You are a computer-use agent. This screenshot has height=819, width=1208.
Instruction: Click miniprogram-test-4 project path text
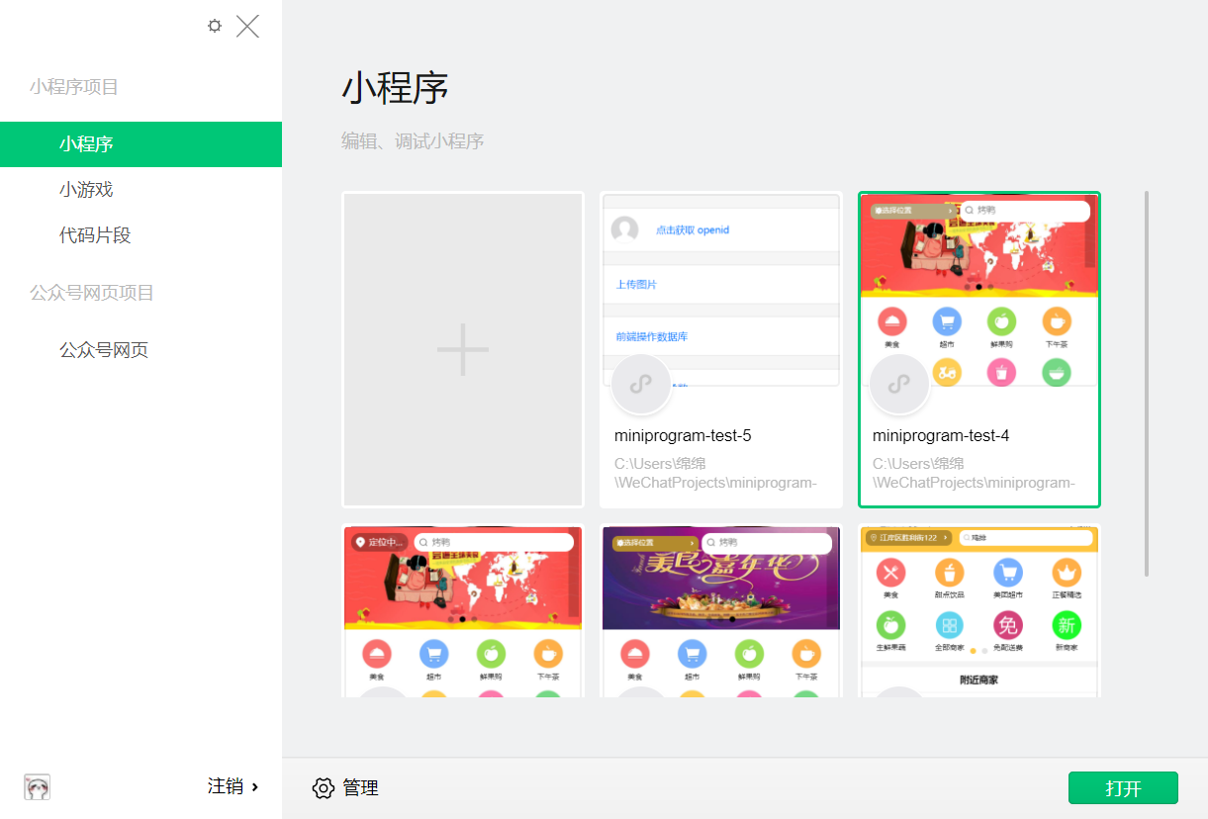[974, 473]
